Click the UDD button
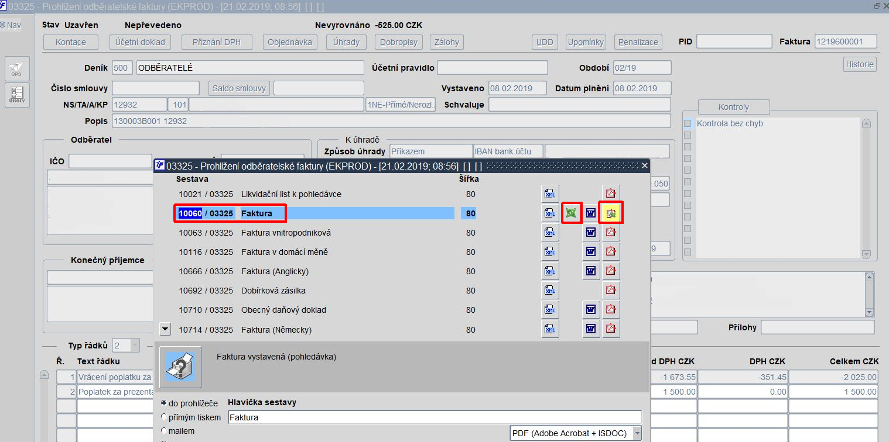This screenshot has width=889, height=442. [x=545, y=42]
